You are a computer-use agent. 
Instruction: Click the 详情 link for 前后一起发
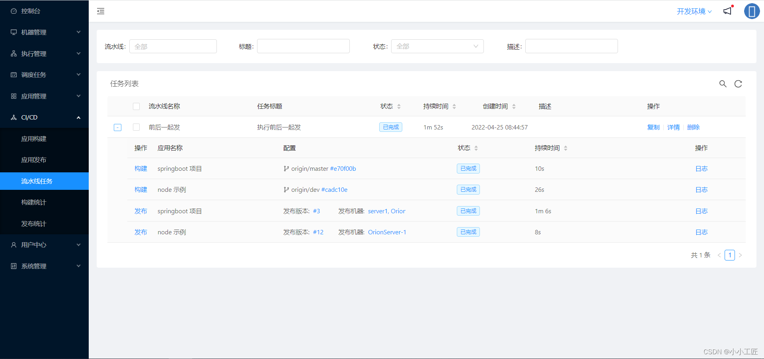(673, 127)
